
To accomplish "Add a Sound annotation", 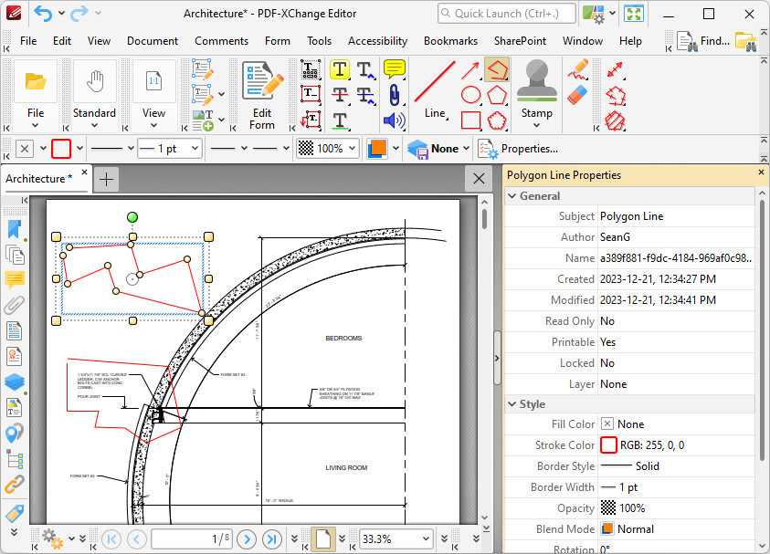I will click(x=393, y=119).
